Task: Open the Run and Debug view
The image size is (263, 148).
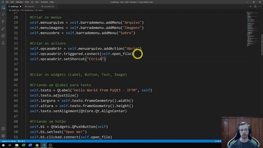Action: pyautogui.click(x=3, y=29)
